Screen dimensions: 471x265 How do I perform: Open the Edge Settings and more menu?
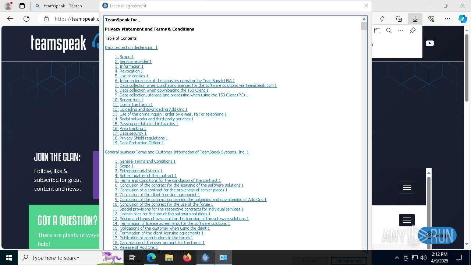447,19
